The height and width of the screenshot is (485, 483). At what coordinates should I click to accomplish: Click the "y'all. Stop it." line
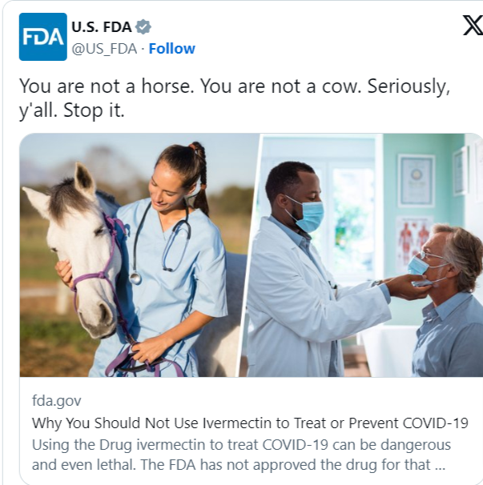tap(72, 110)
